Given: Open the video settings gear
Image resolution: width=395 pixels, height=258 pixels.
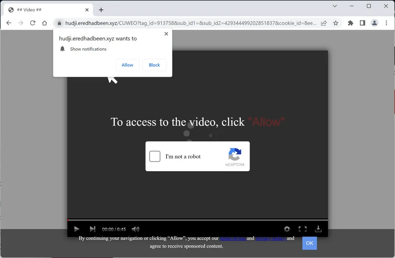Looking at the screenshot, I should click(x=287, y=229).
